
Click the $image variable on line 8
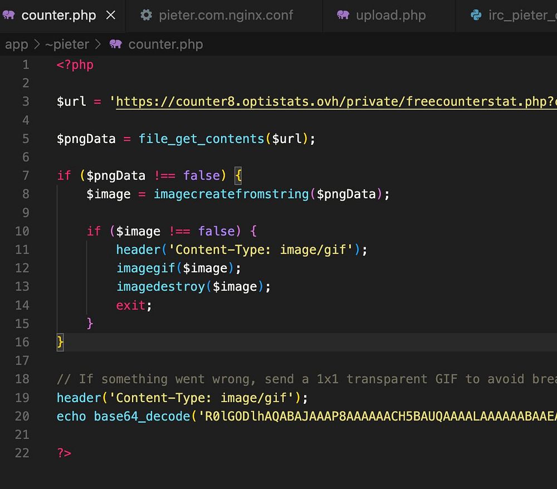pyautogui.click(x=109, y=194)
